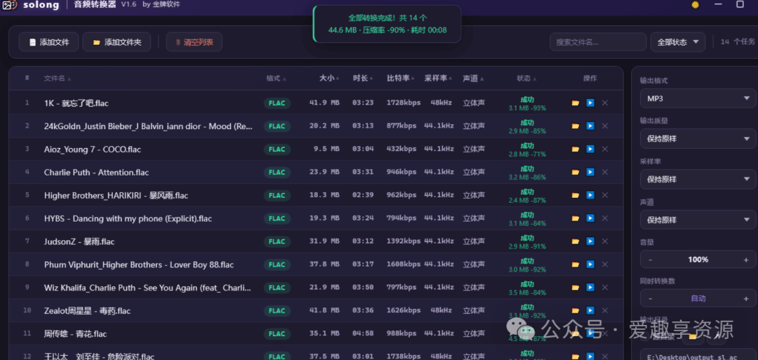Click the 3.5 MB -84% result text
Image resolution: width=758 pixels, height=360 pixels.
(527, 293)
